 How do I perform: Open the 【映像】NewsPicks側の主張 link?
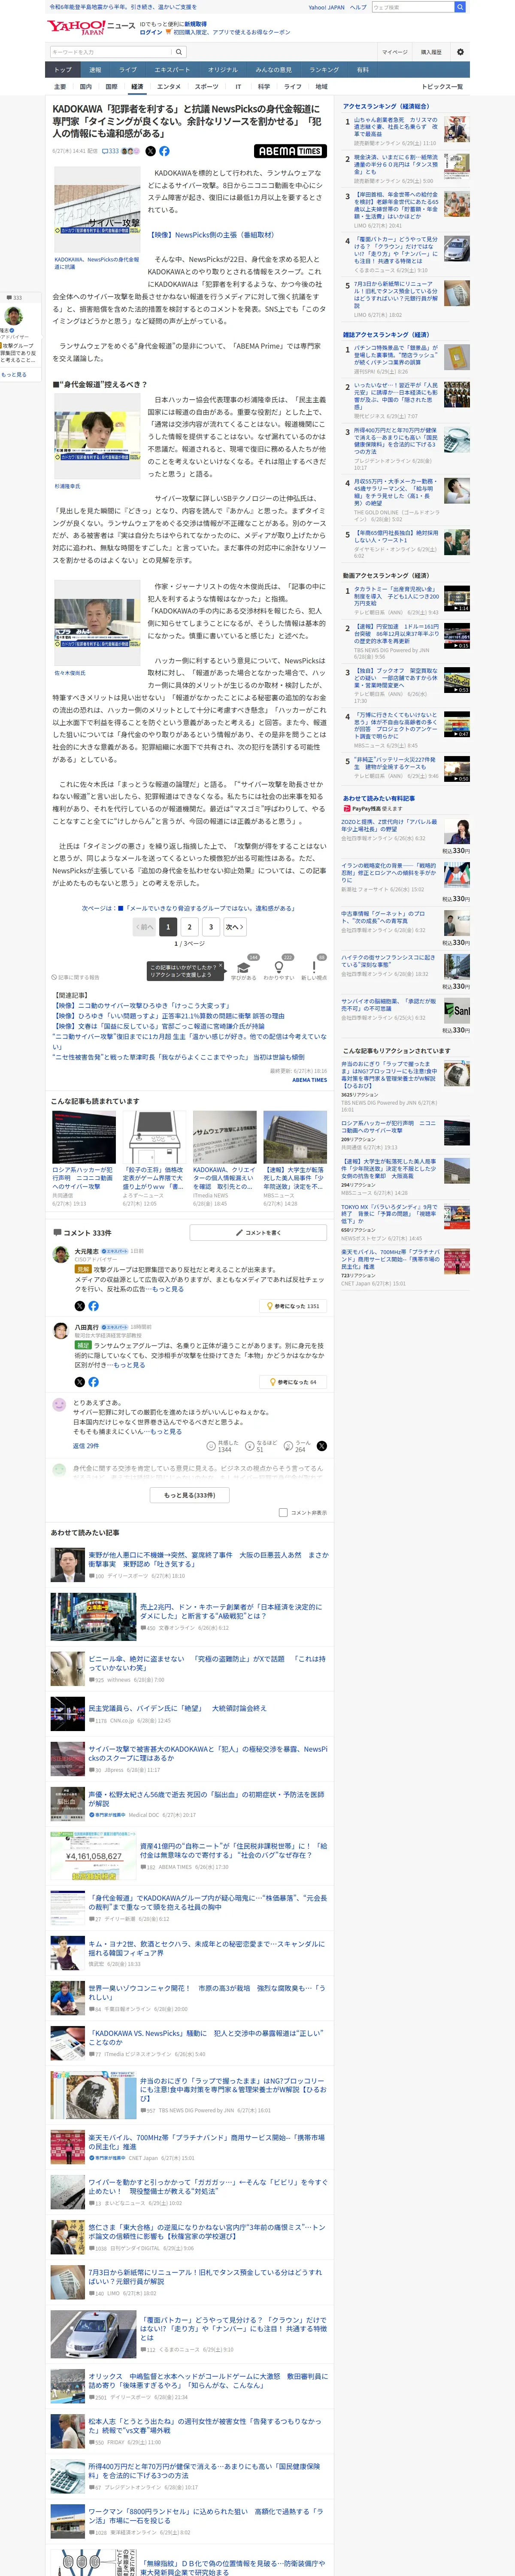[212, 235]
